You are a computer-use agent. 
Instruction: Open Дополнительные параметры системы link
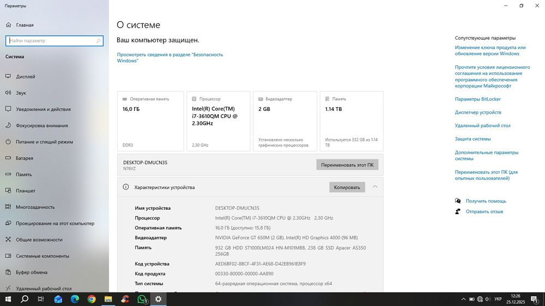[486, 155]
